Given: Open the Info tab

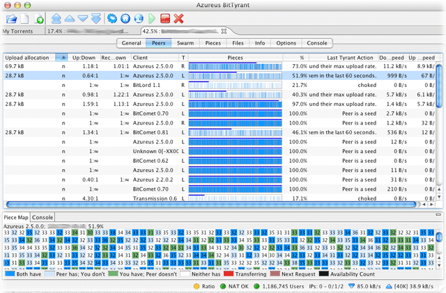Looking at the screenshot, I should click(x=260, y=43).
